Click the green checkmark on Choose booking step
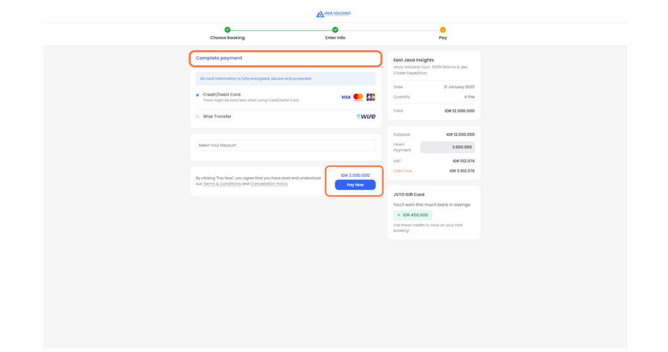Viewport: 668px width, 352px height. click(228, 29)
